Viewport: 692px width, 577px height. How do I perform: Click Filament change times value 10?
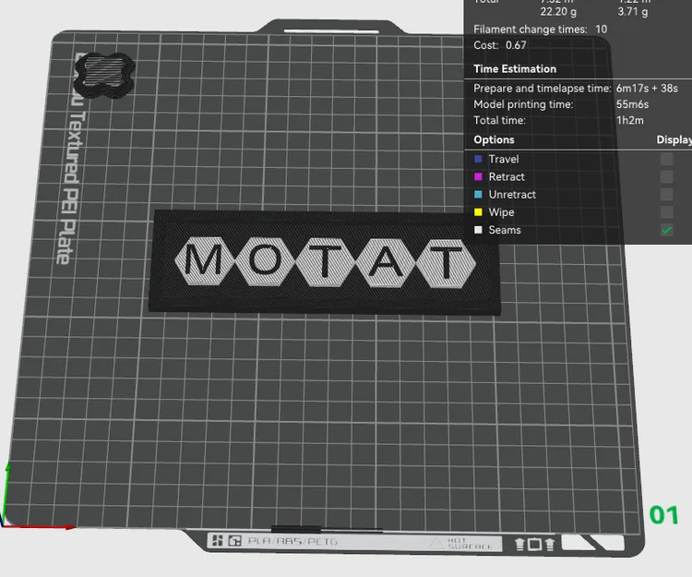coord(601,30)
